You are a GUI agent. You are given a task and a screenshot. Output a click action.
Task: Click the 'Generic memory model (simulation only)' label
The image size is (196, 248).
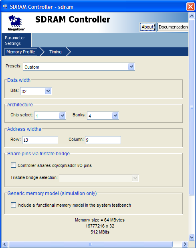52,193
